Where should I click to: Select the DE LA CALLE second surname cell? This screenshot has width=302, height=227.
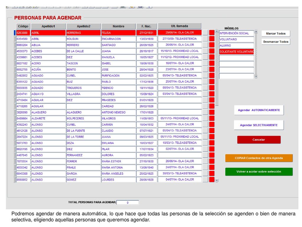tap(83, 51)
